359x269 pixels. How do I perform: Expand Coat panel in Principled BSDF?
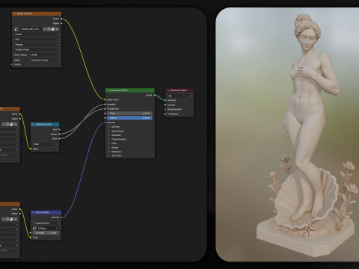pos(108,143)
